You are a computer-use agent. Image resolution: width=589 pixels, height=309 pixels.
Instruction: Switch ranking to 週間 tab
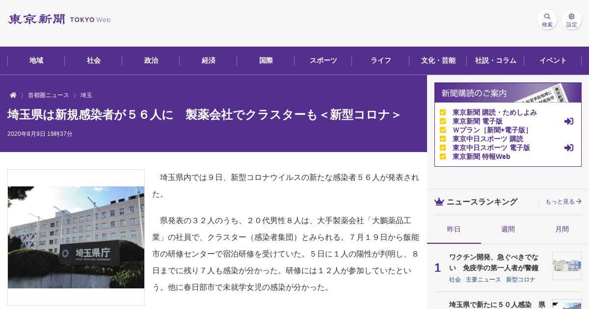coord(508,230)
